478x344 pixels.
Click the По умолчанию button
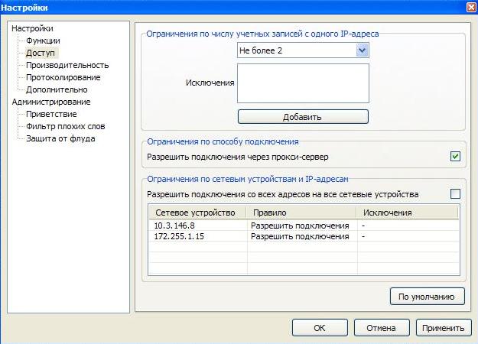[x=427, y=296]
